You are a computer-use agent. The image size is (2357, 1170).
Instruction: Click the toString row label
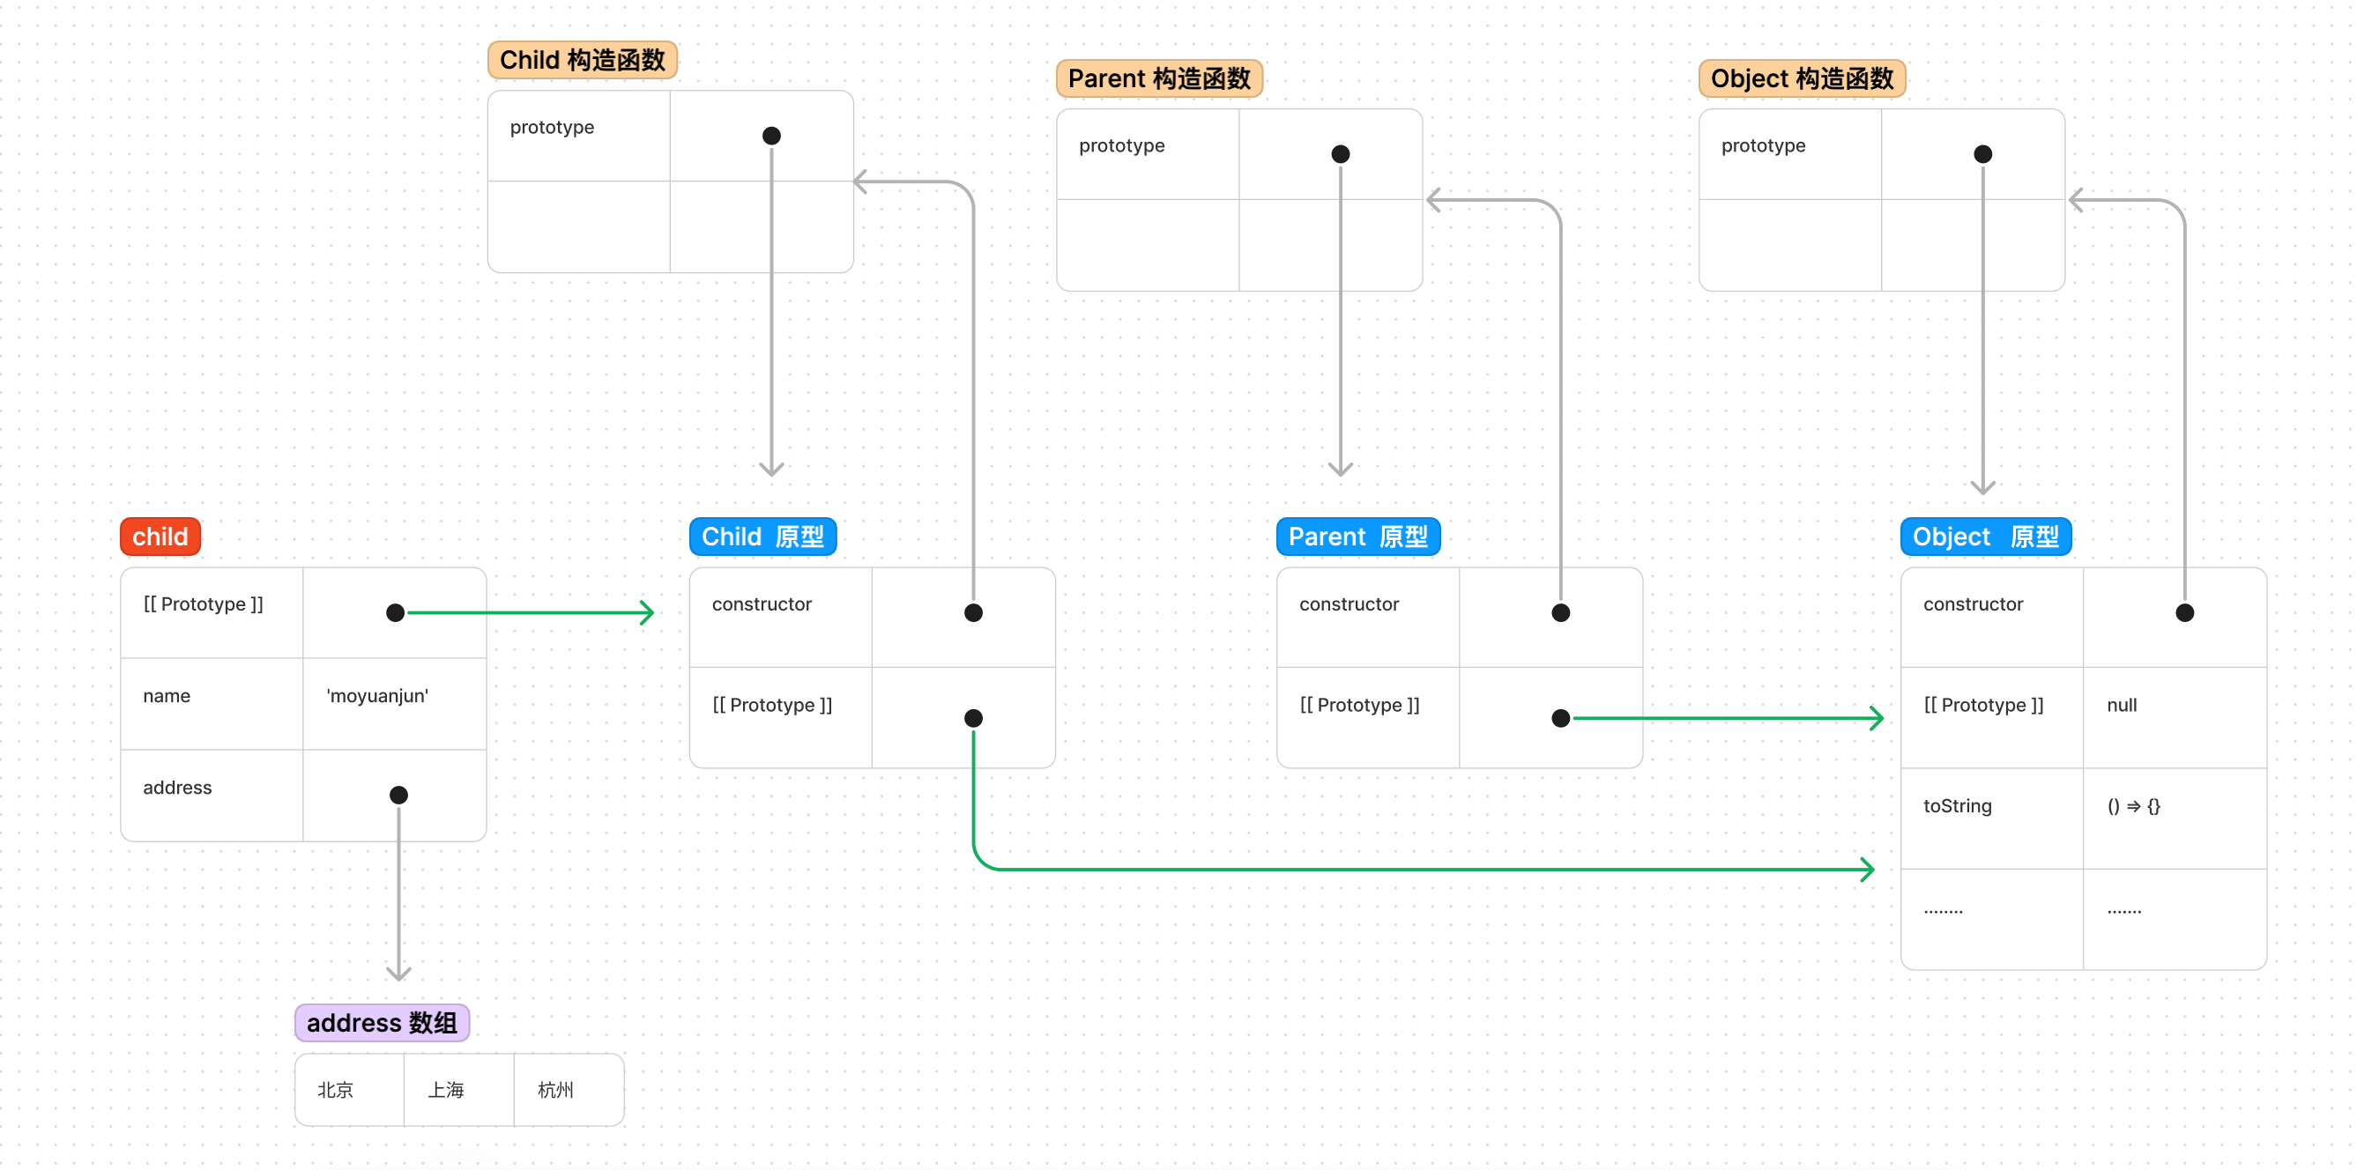click(x=1956, y=806)
